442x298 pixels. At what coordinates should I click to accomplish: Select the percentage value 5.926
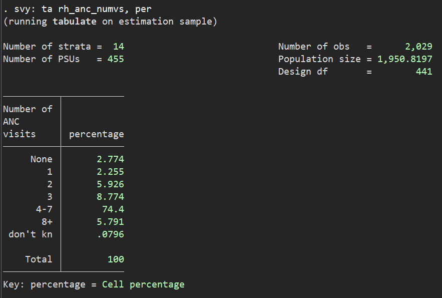pos(110,184)
